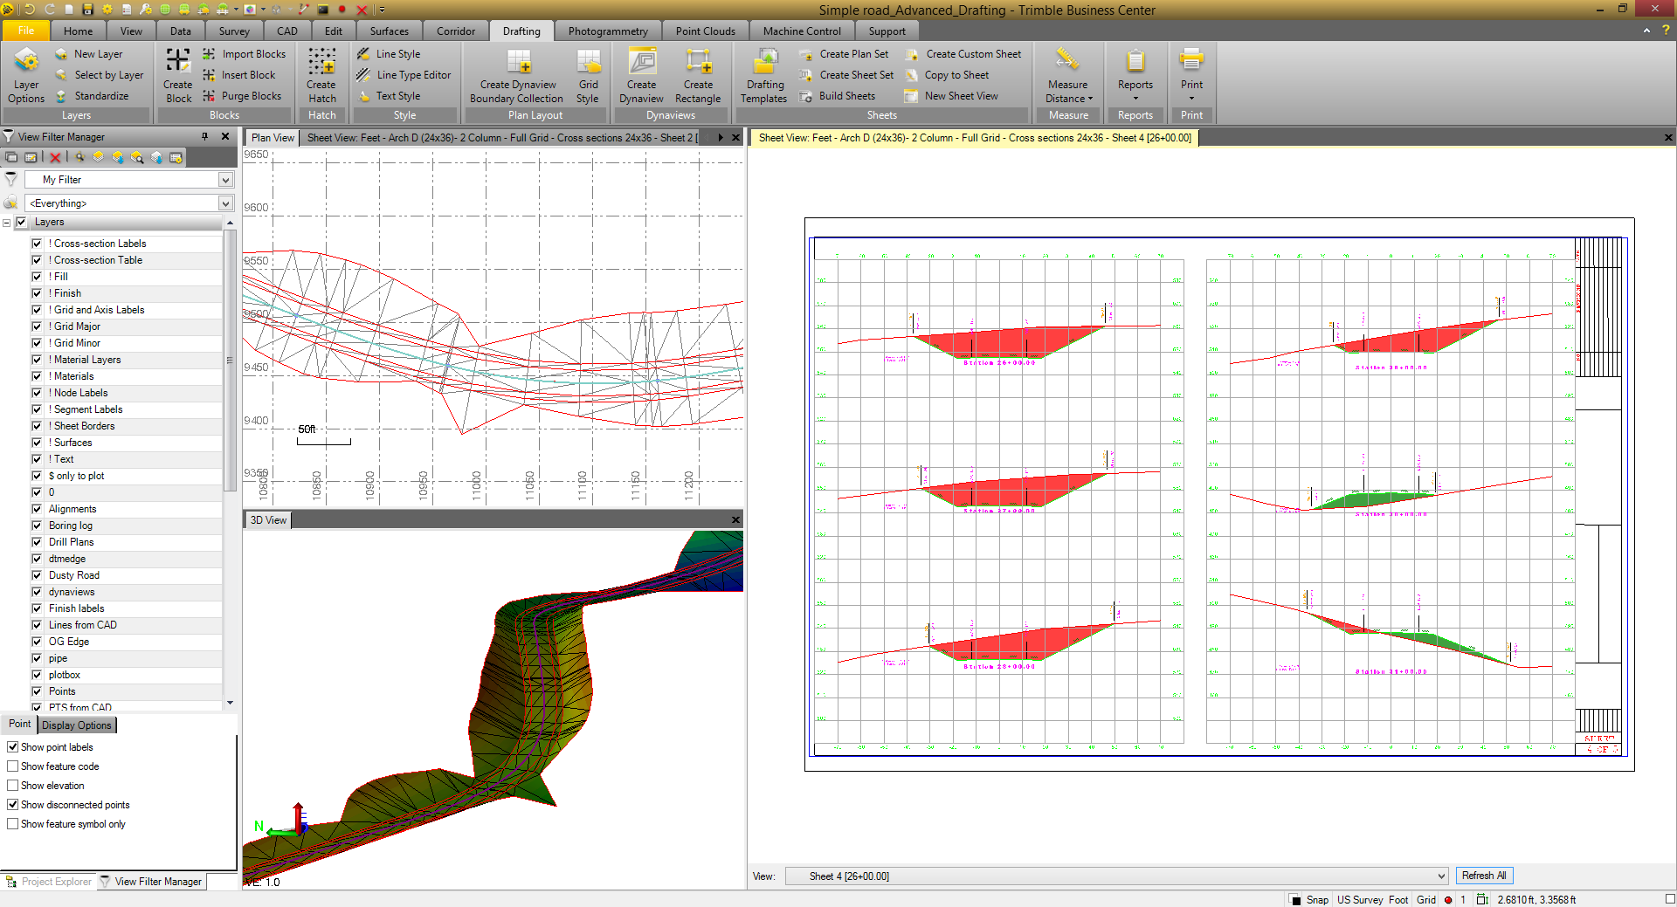Screen dimensions: 1677x907
Task: Click the Create Block icon
Action: click(x=178, y=75)
